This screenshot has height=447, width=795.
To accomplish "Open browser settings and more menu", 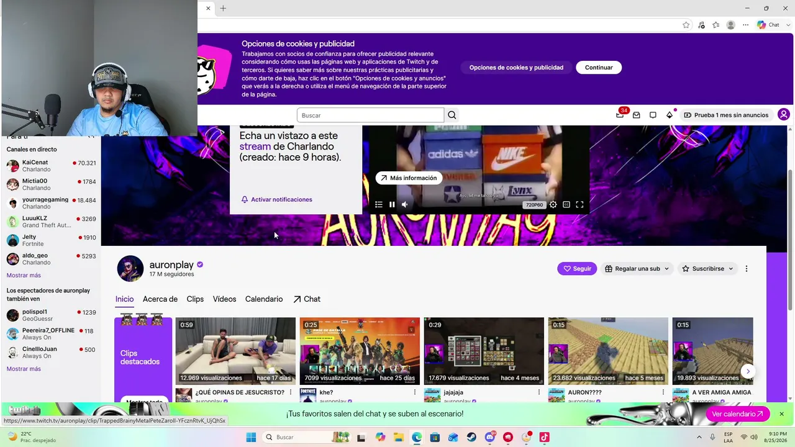I will pos(746,25).
